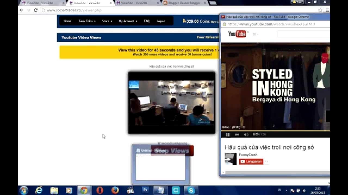Image resolution: width=348 pixels, height=195 pixels.
Task: Open the Chrome hamburger menu
Action: [327, 10]
